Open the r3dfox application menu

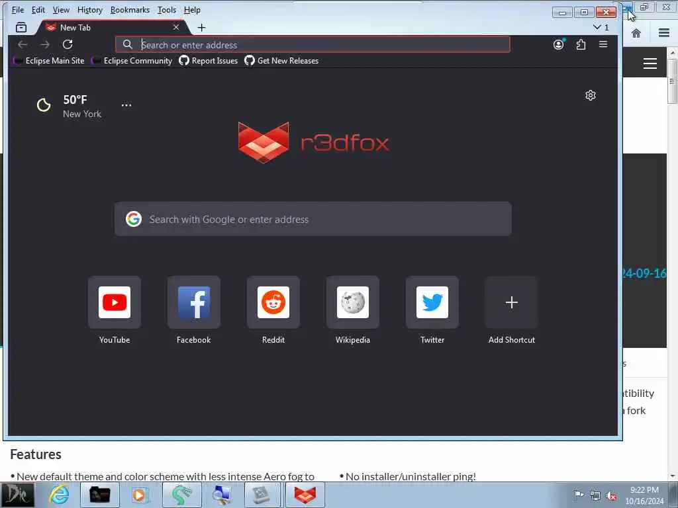point(603,44)
